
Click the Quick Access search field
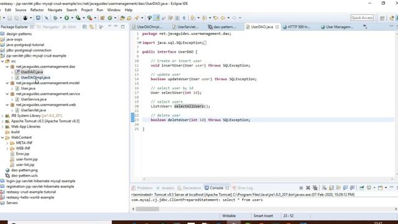(362, 18)
